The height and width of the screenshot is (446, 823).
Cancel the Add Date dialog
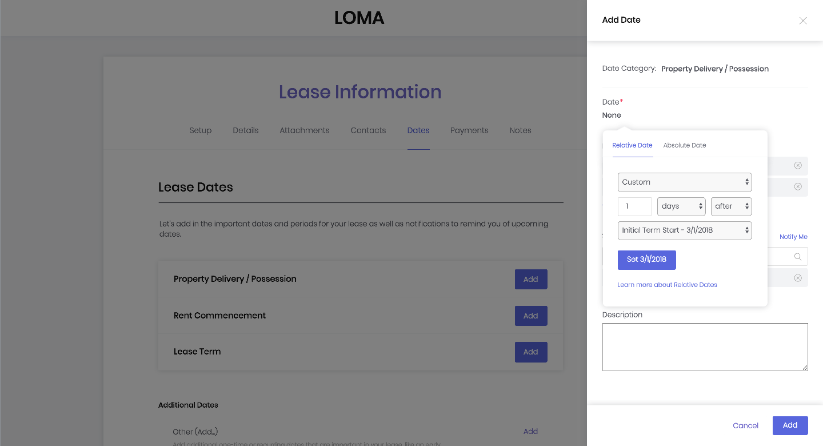[x=745, y=425]
